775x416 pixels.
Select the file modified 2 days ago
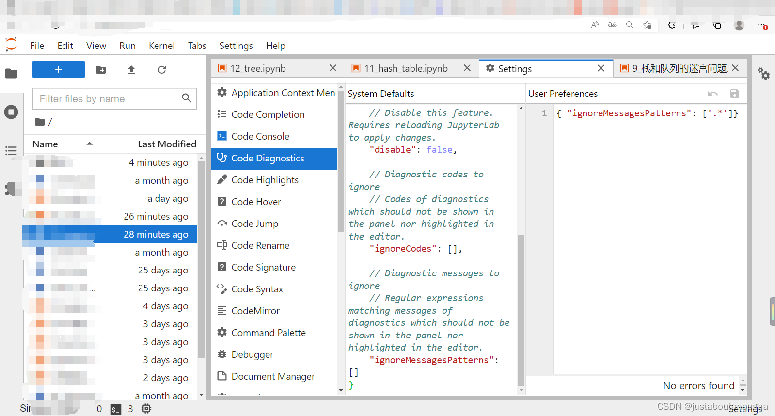tap(110, 378)
